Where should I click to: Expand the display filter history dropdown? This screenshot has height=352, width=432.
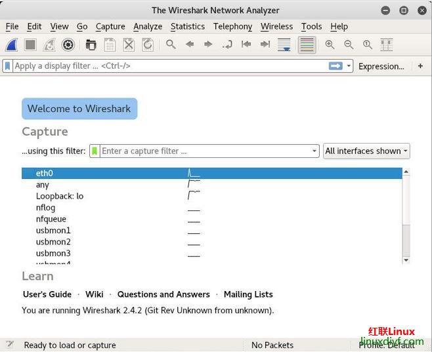point(349,66)
